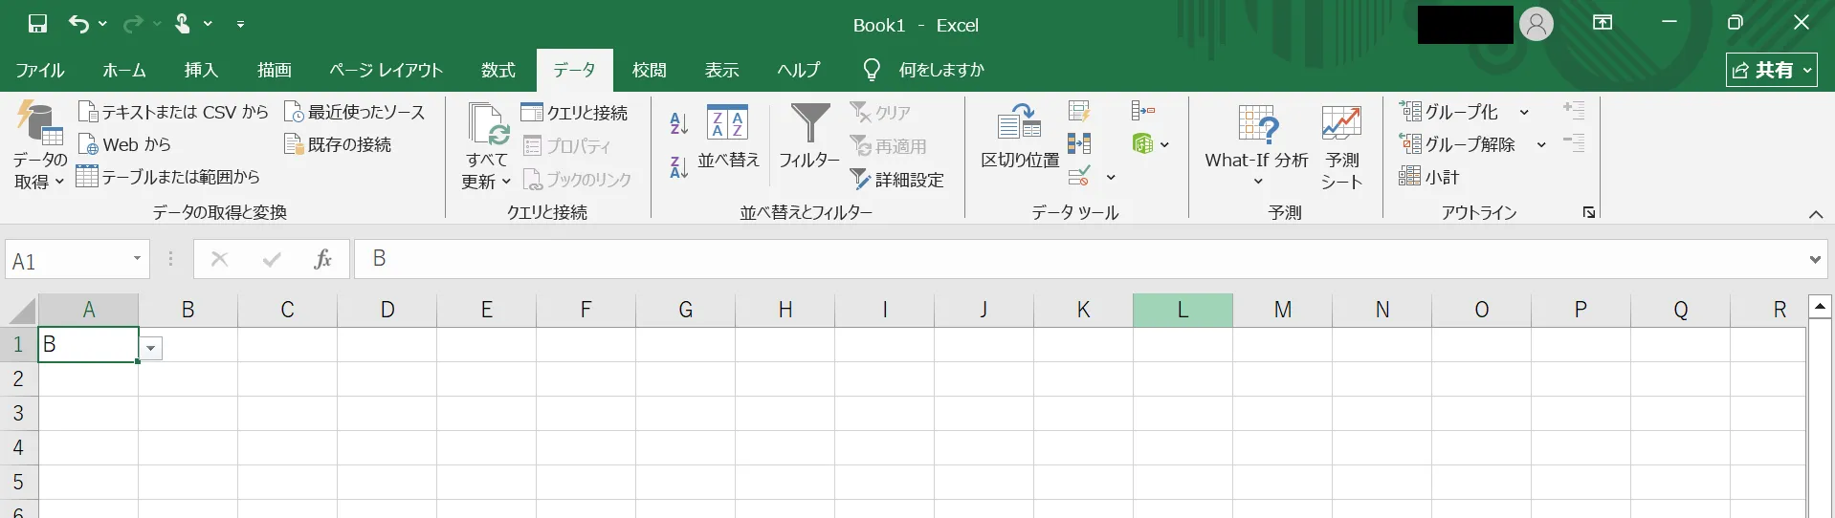
Task: Click the Undo arrow icon
Action: click(78, 24)
